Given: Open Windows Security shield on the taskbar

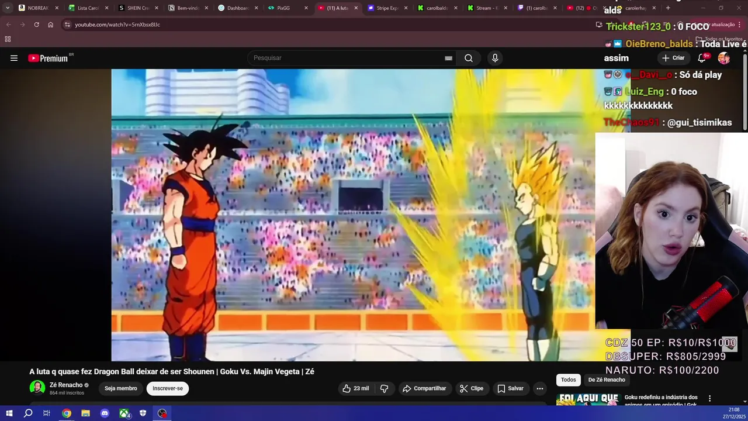Looking at the screenshot, I should (x=143, y=413).
